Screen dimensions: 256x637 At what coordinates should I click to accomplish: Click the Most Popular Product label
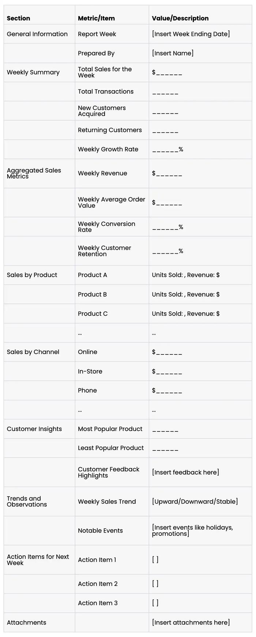[x=110, y=429]
